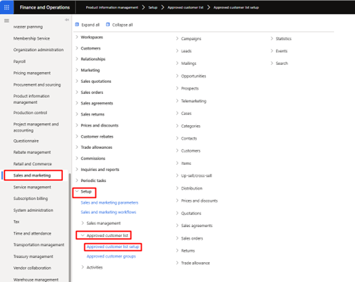Select Rebate management module
The width and height of the screenshot is (355, 282).
pyautogui.click(x=32, y=152)
